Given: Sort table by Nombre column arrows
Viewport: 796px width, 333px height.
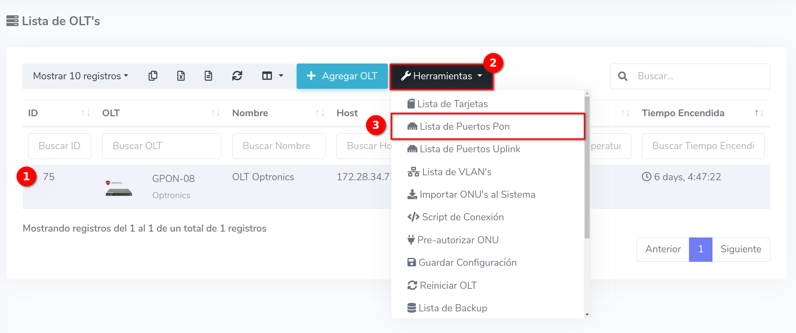Looking at the screenshot, I should (x=320, y=113).
